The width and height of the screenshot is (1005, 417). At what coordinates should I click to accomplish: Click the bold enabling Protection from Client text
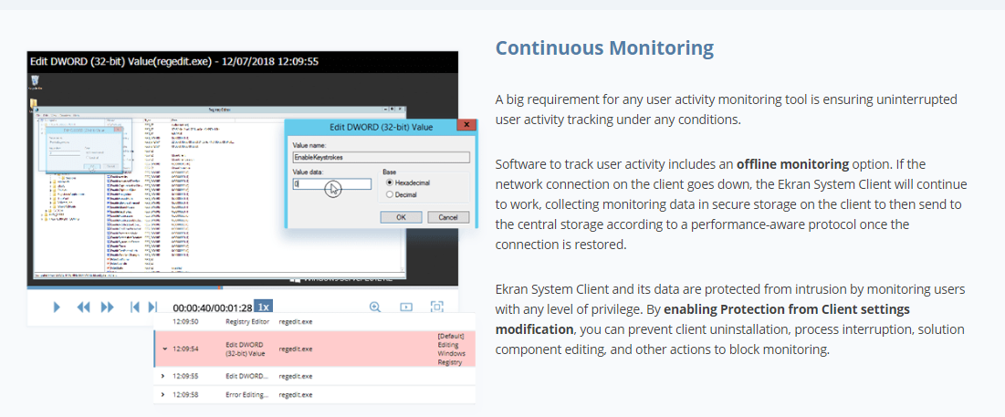click(703, 319)
